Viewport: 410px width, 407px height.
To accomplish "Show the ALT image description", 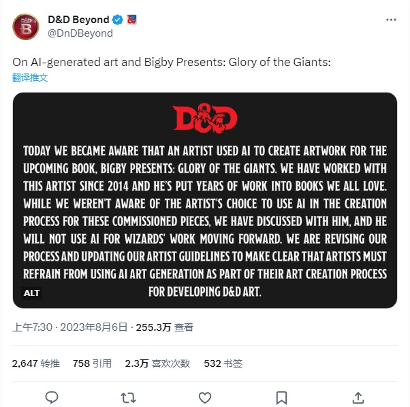I will pos(32,293).
